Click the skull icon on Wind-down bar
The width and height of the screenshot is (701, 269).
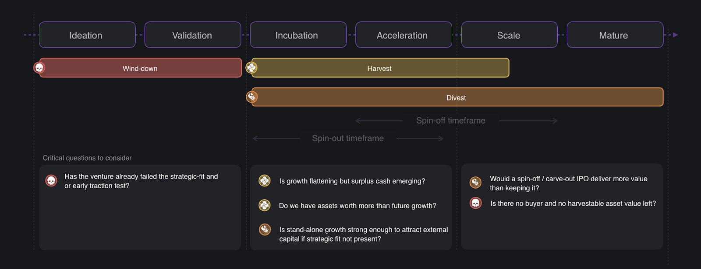(39, 68)
